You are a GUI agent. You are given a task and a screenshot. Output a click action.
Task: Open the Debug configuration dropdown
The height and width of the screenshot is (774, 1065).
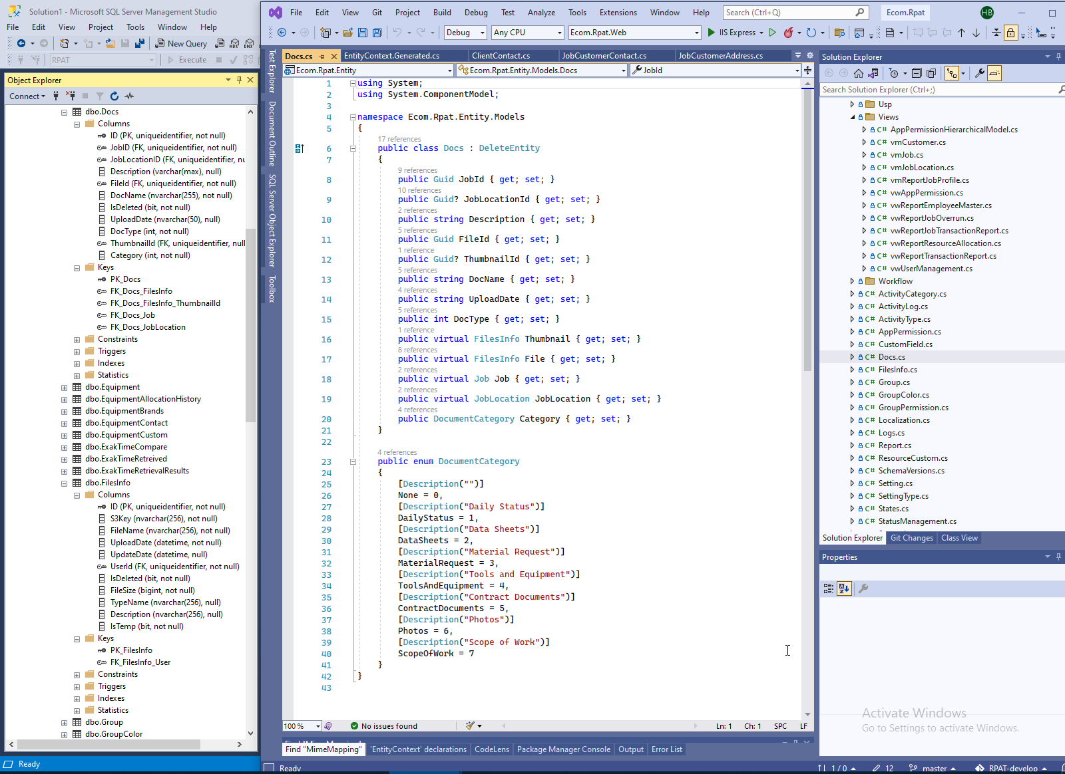coord(465,33)
